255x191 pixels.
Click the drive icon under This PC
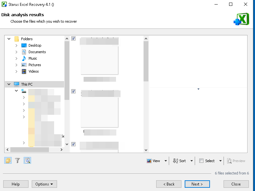pyautogui.click(x=24, y=91)
